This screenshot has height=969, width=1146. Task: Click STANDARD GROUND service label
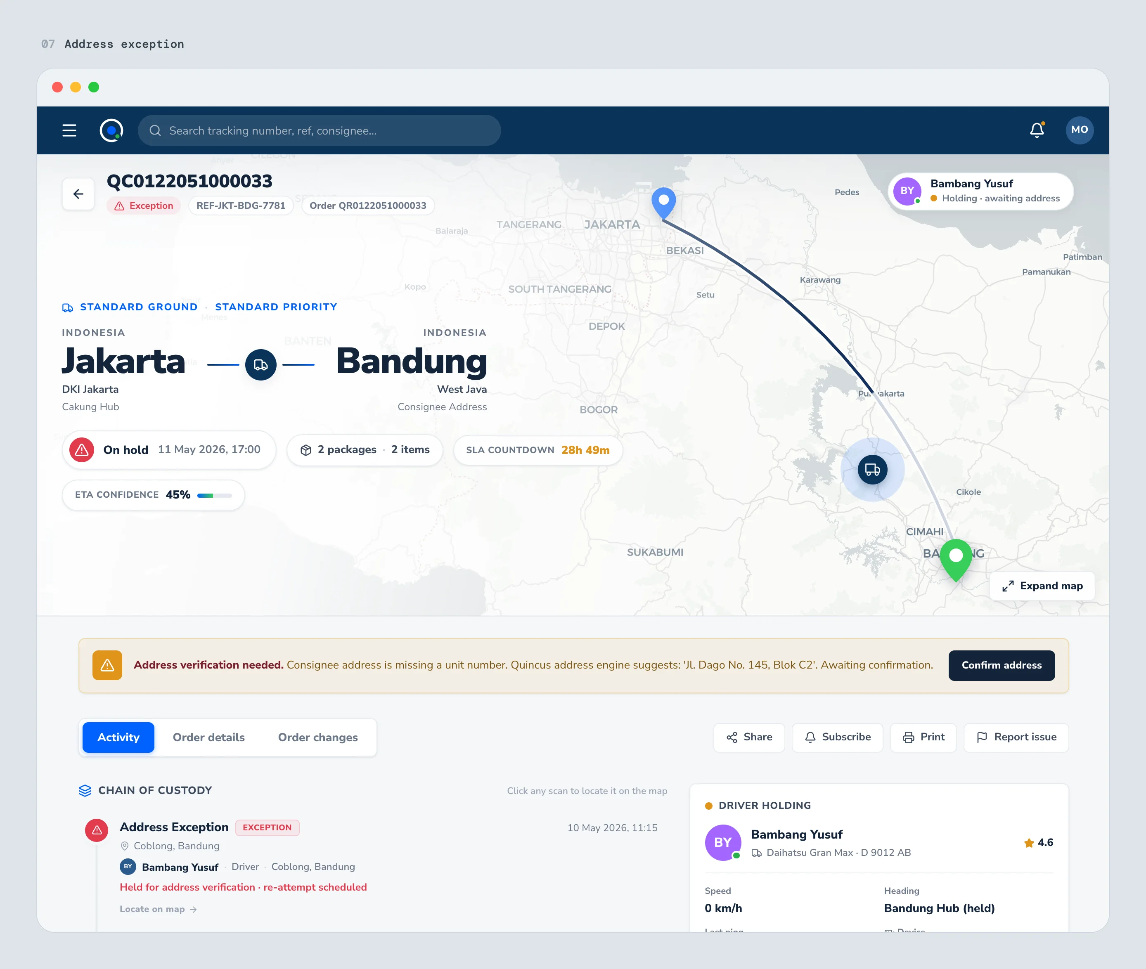[x=138, y=307]
